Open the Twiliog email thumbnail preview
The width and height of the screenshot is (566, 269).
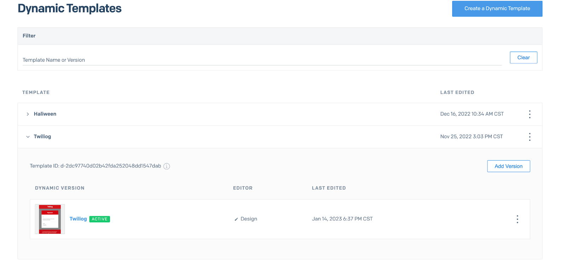coord(50,219)
